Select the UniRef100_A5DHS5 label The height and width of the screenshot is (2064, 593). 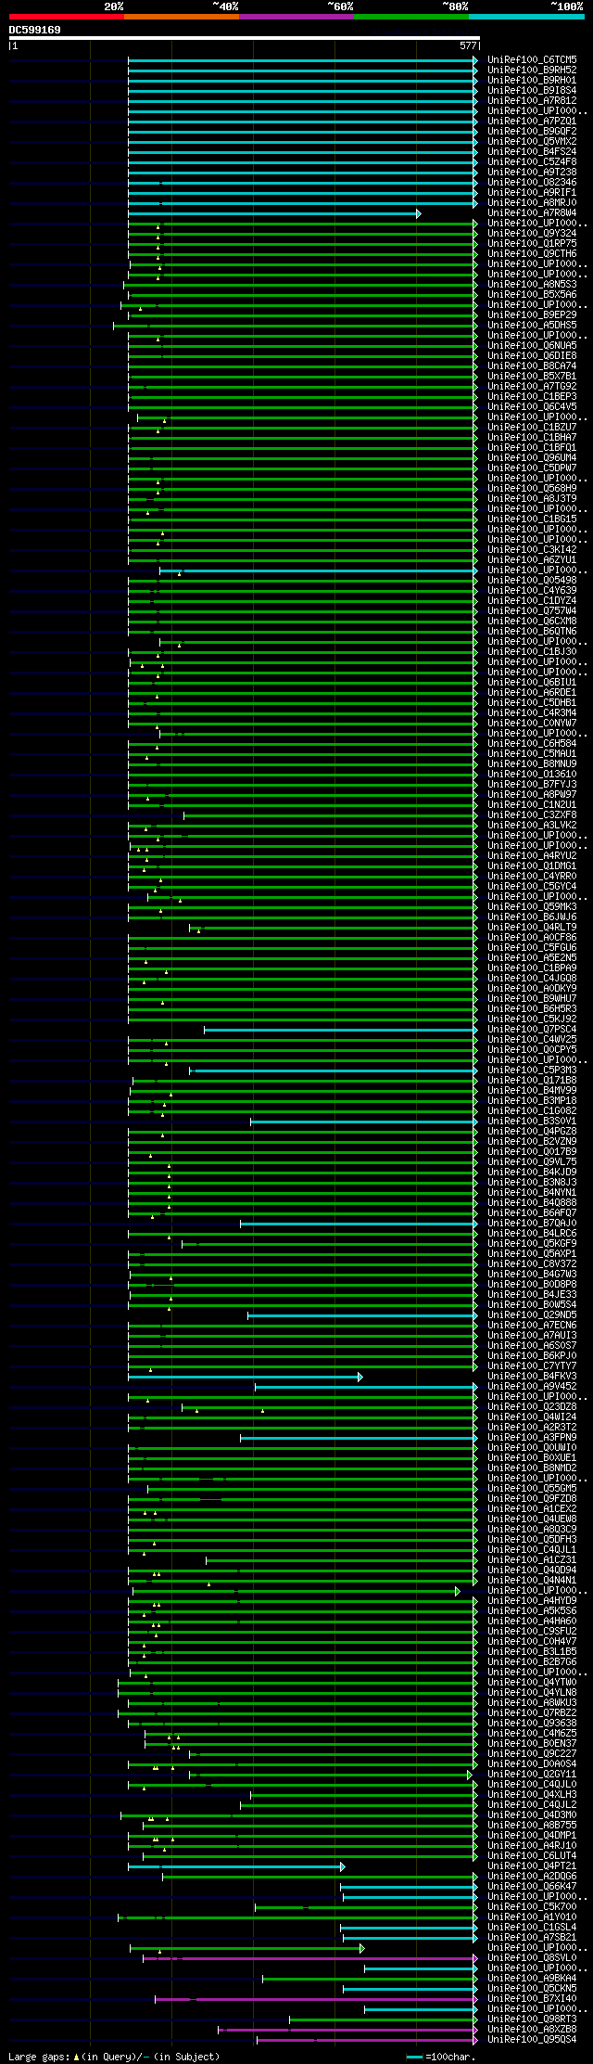click(532, 326)
